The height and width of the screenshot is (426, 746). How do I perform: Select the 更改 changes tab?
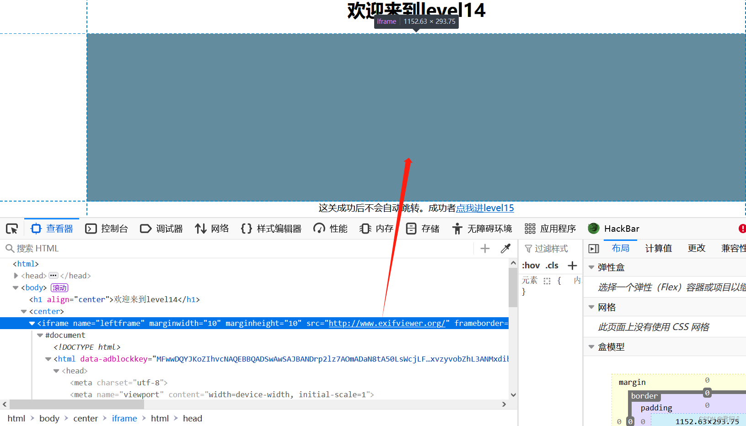[x=697, y=248]
